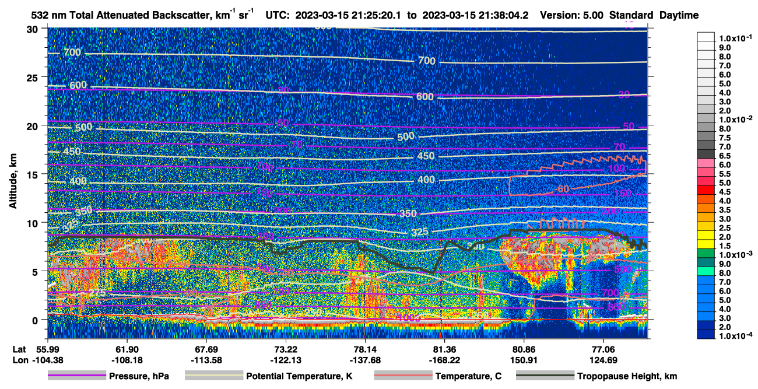Click the latitude value 67.69
The height and width of the screenshot is (389, 758).
click(205, 349)
